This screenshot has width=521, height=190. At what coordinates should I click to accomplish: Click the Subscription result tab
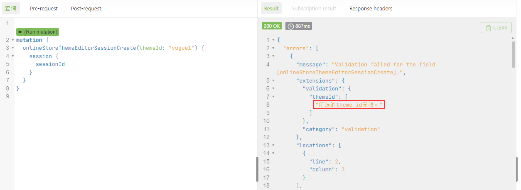click(x=314, y=8)
